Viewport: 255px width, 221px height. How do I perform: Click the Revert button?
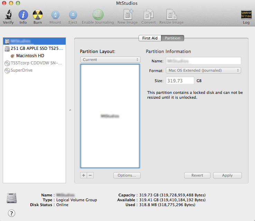197,175
